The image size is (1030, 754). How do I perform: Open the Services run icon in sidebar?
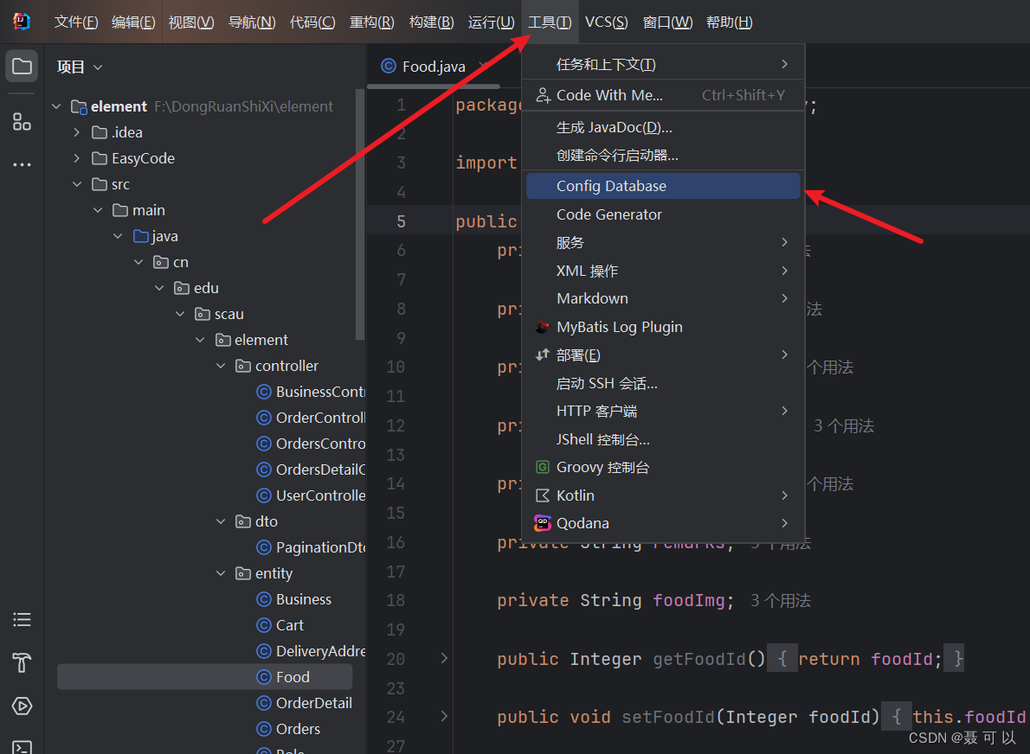pyautogui.click(x=22, y=706)
